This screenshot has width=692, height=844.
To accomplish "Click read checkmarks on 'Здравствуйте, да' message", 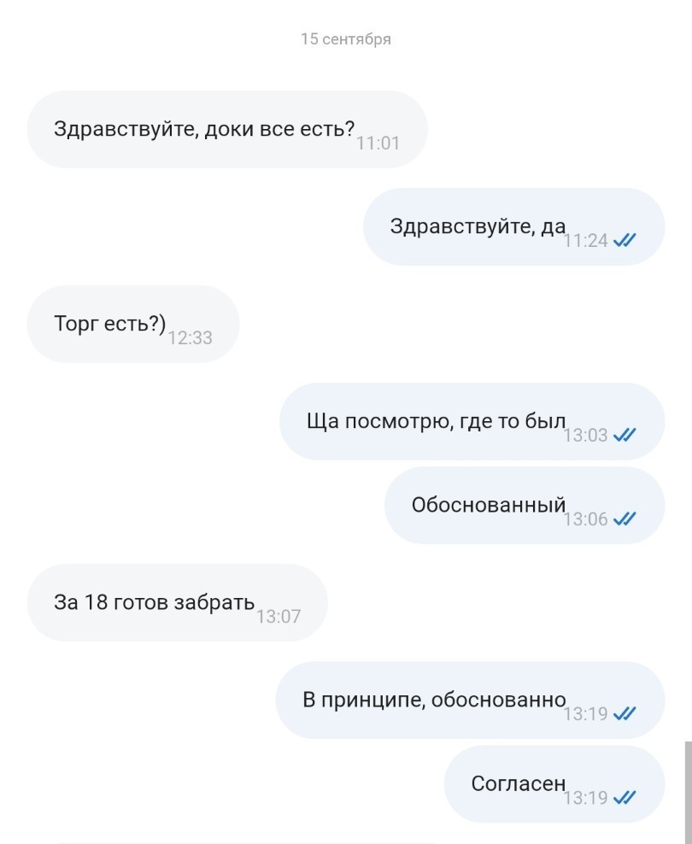I will point(625,240).
